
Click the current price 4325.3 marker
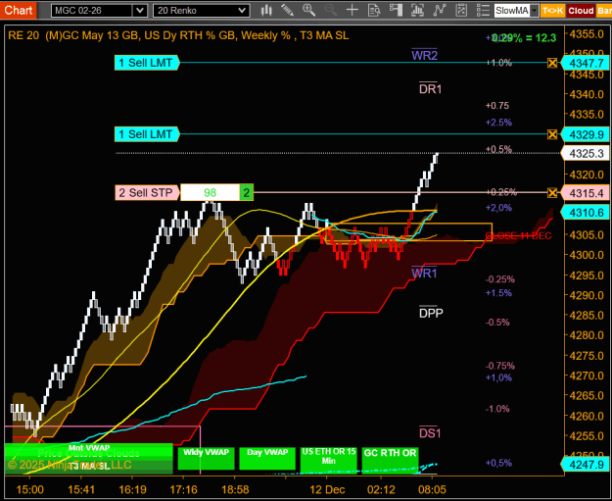[x=586, y=153]
